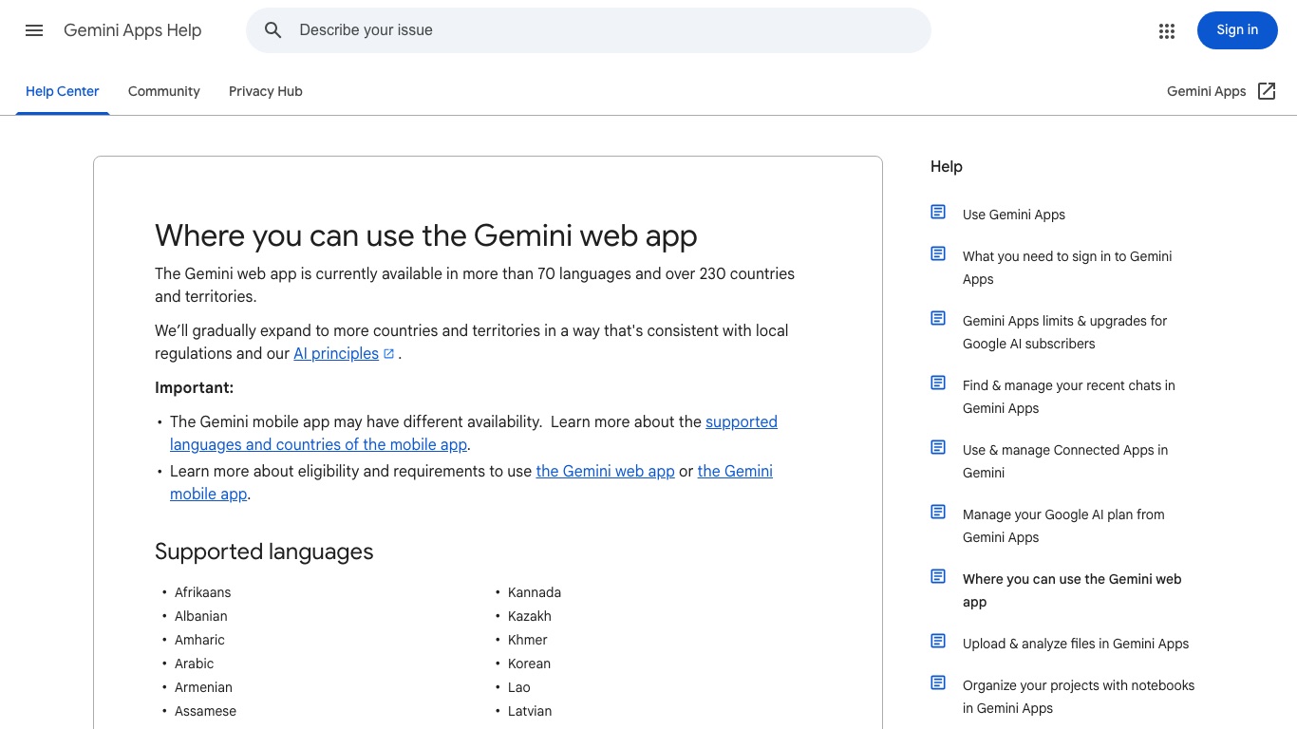Open 'the Gemini web app' eligibility link
1297x729 pixels.
coord(605,472)
